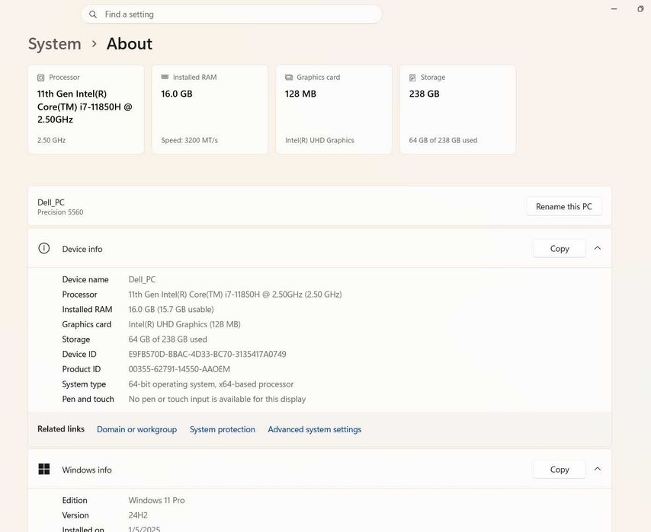
Task: Click the Installed RAM card icon
Action: click(x=165, y=77)
